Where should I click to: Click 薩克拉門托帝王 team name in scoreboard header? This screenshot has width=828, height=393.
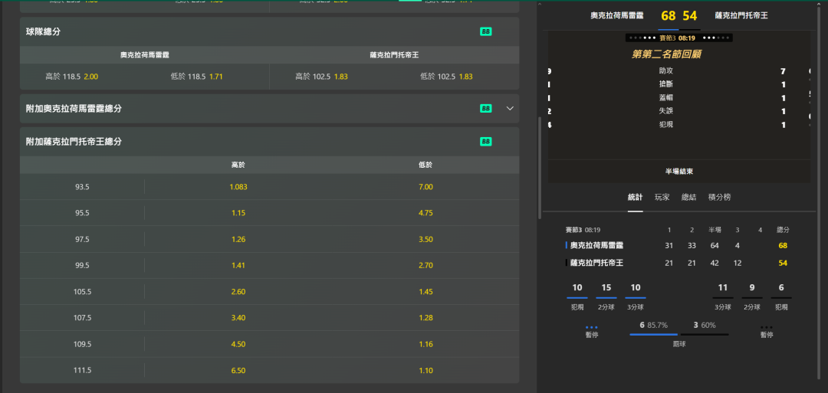click(x=741, y=16)
